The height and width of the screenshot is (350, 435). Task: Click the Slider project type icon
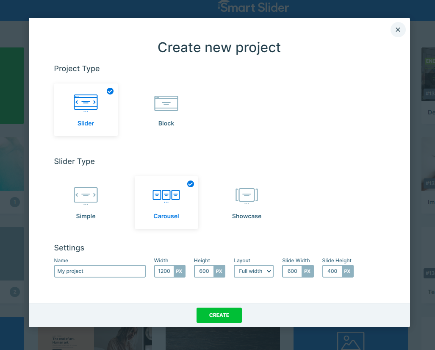tap(86, 102)
